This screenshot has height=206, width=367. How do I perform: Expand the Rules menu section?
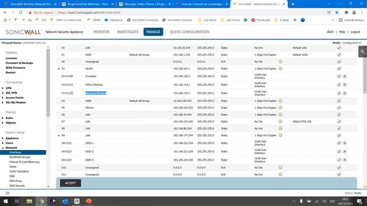[x=3, y=118]
